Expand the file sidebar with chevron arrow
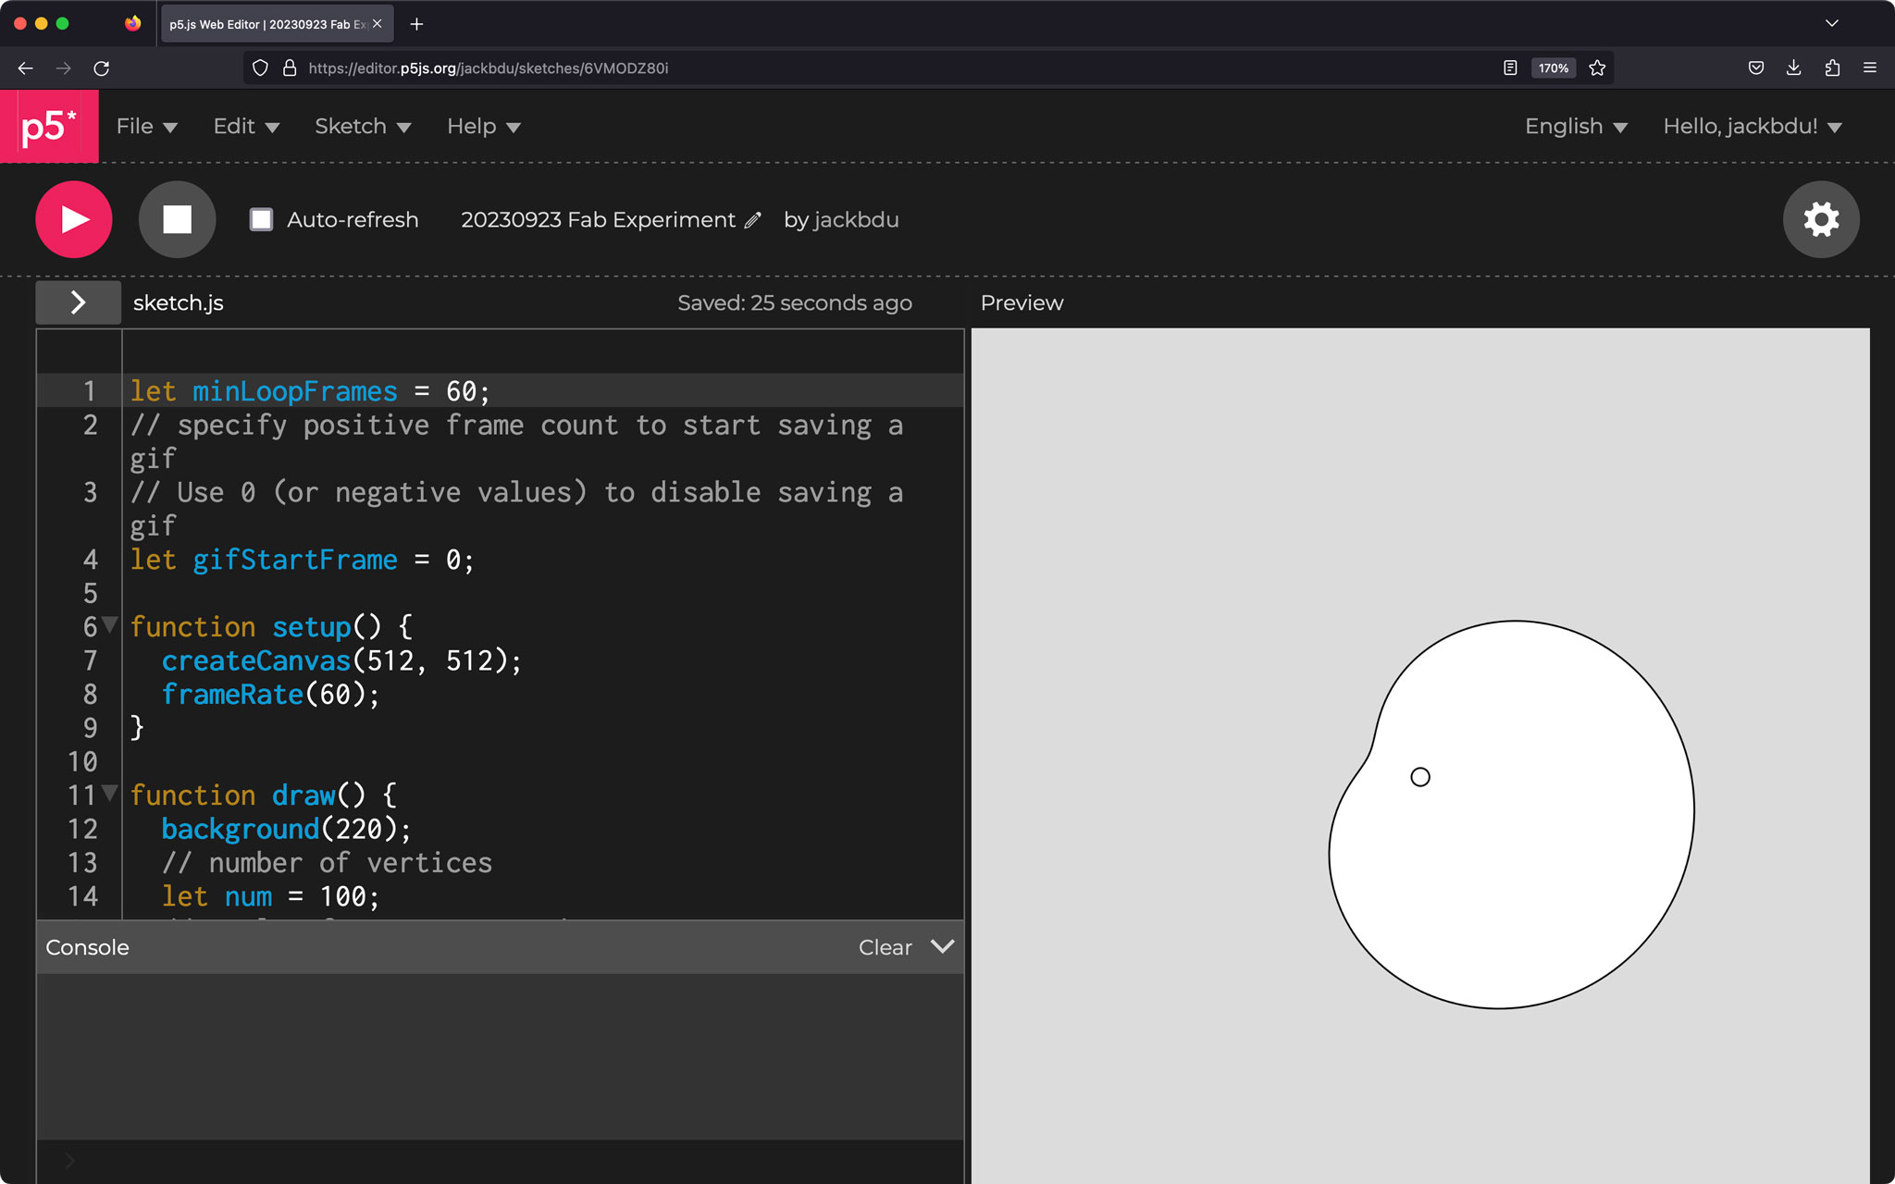 pyautogui.click(x=79, y=302)
